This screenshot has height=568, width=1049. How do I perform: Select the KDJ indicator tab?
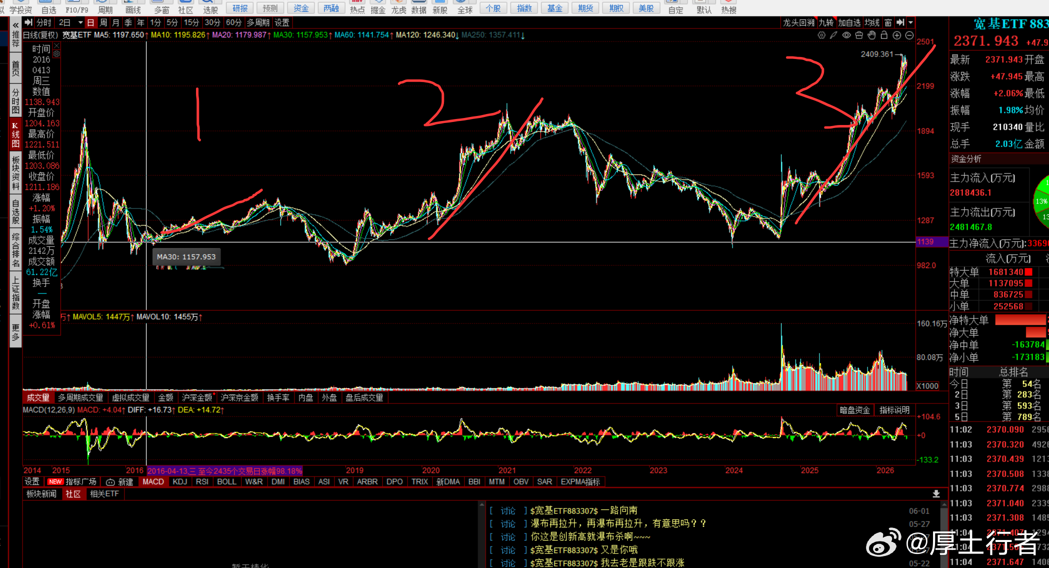(x=180, y=482)
